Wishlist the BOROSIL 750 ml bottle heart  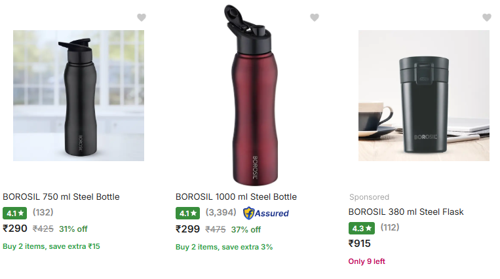142,18
